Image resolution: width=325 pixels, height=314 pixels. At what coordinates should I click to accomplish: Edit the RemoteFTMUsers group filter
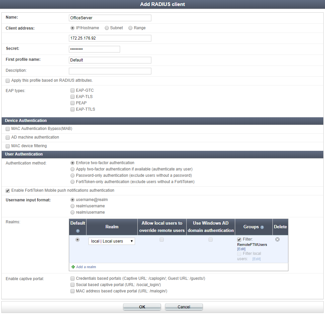pyautogui.click(x=241, y=249)
